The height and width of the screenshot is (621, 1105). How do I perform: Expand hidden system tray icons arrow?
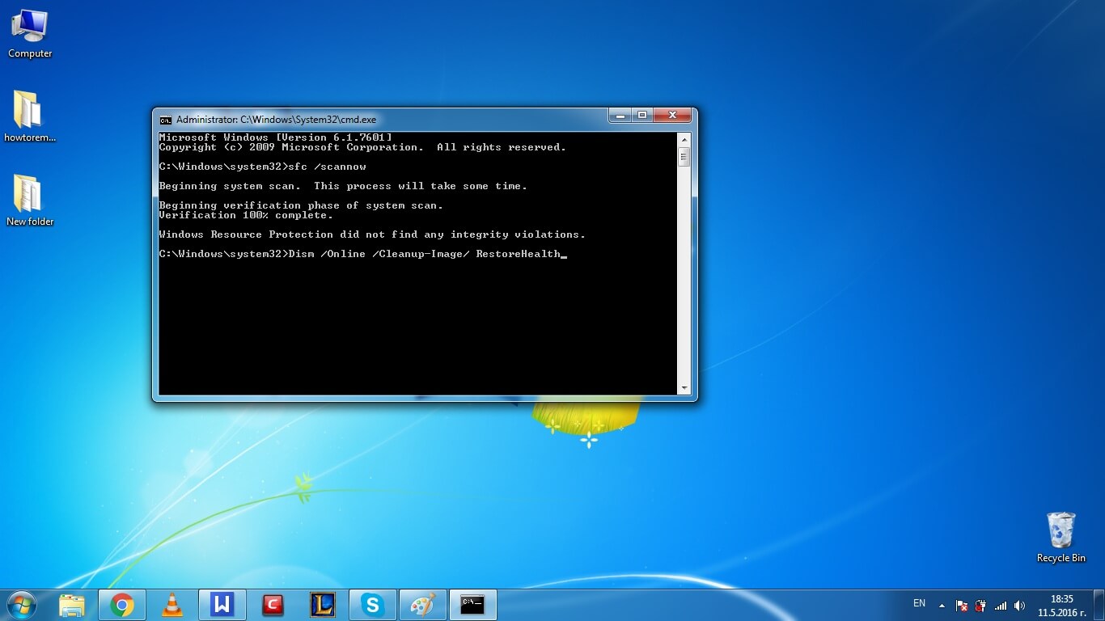942,605
